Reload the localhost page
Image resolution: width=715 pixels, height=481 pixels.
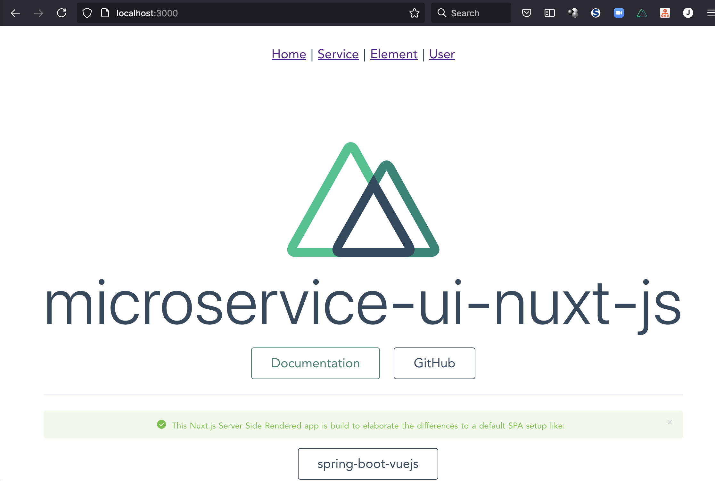(62, 13)
